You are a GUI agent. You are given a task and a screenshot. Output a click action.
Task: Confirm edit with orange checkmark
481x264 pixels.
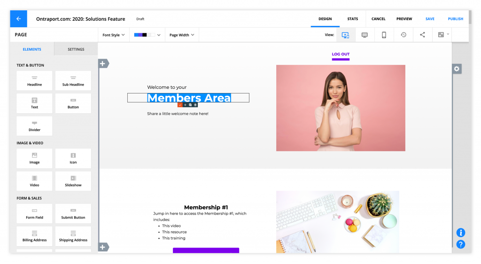click(x=180, y=105)
